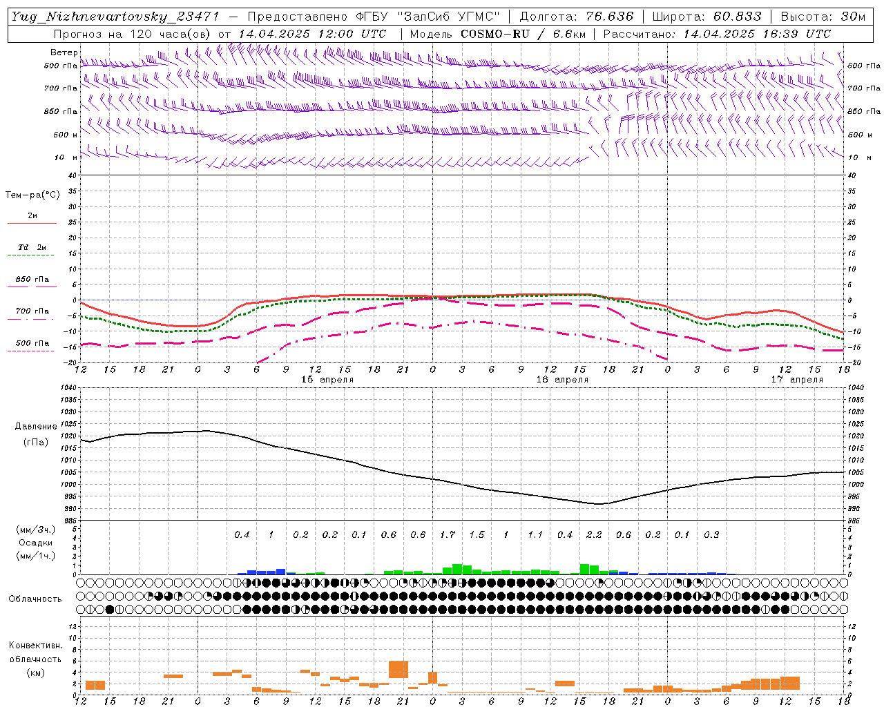Click the latitude value Широта: 60.833
The image size is (884, 707).
(707, 17)
